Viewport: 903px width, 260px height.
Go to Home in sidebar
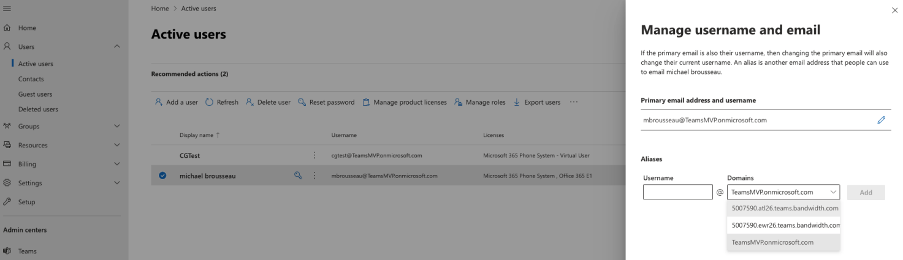[27, 28]
